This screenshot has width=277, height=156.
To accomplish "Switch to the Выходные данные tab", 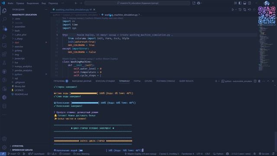I will (x=82, y=81).
